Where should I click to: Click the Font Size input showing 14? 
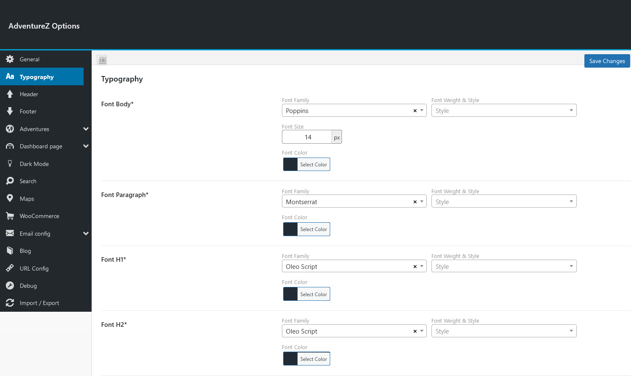[x=307, y=137]
